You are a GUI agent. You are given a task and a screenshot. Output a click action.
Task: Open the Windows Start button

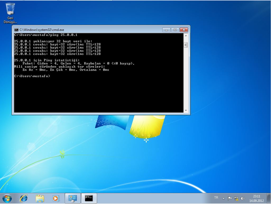pyautogui.click(x=7, y=198)
